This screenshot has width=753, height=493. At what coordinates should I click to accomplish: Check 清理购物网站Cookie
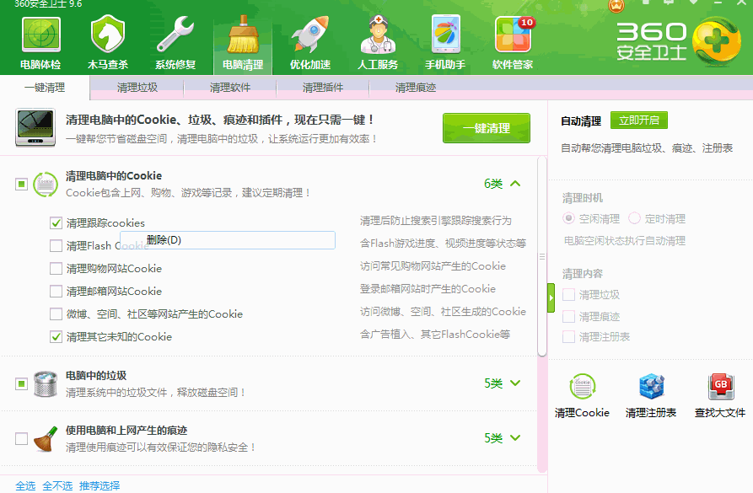pyautogui.click(x=56, y=268)
